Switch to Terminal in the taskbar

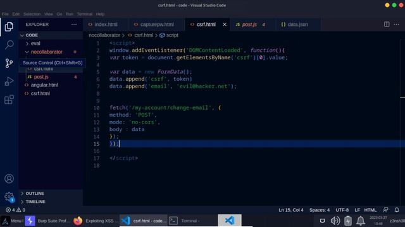pyautogui.click(x=185, y=221)
